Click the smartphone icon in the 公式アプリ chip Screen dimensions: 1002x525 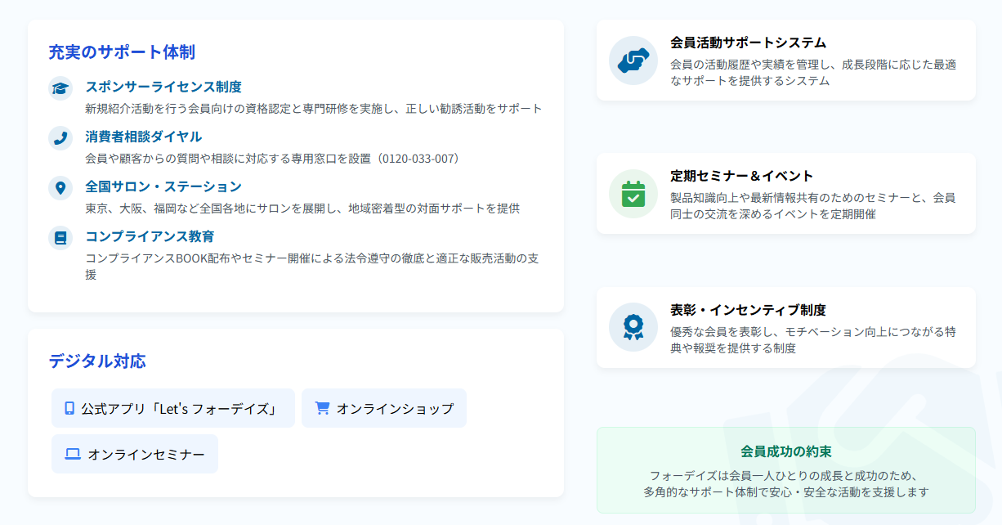tap(69, 408)
